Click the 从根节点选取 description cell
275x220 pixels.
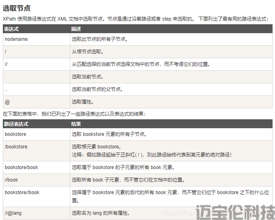pos(88,52)
